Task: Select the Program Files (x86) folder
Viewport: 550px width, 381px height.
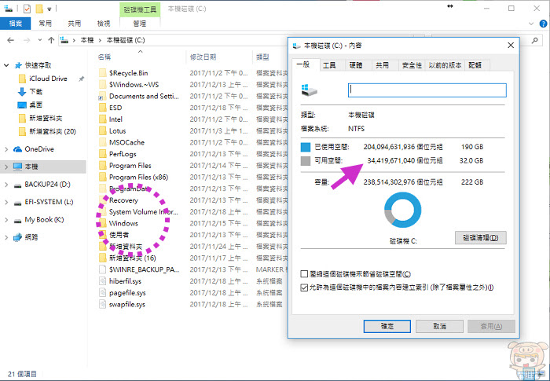Action: tap(138, 178)
